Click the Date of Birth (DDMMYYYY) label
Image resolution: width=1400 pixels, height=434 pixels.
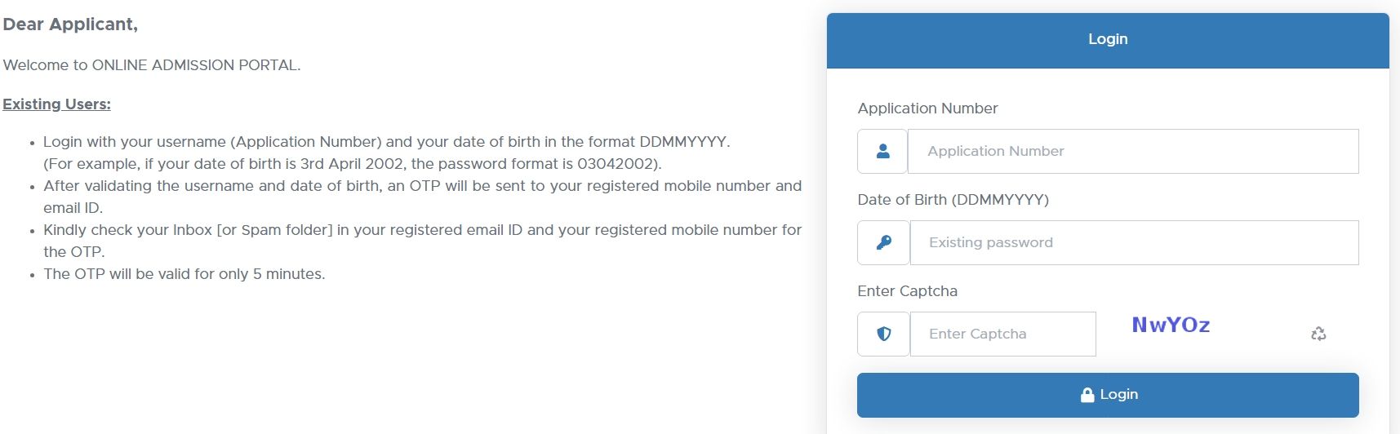(953, 200)
